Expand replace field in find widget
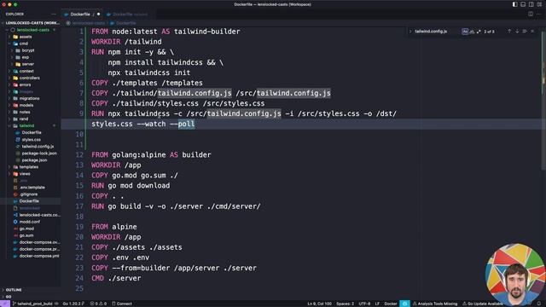Screen dimensions: 546x307 click(410, 32)
